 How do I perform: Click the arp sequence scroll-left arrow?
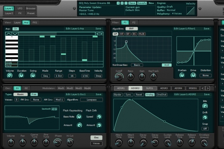tap(97, 34)
